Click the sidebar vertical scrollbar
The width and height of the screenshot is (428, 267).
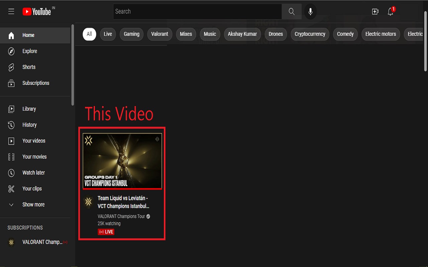pos(73,65)
